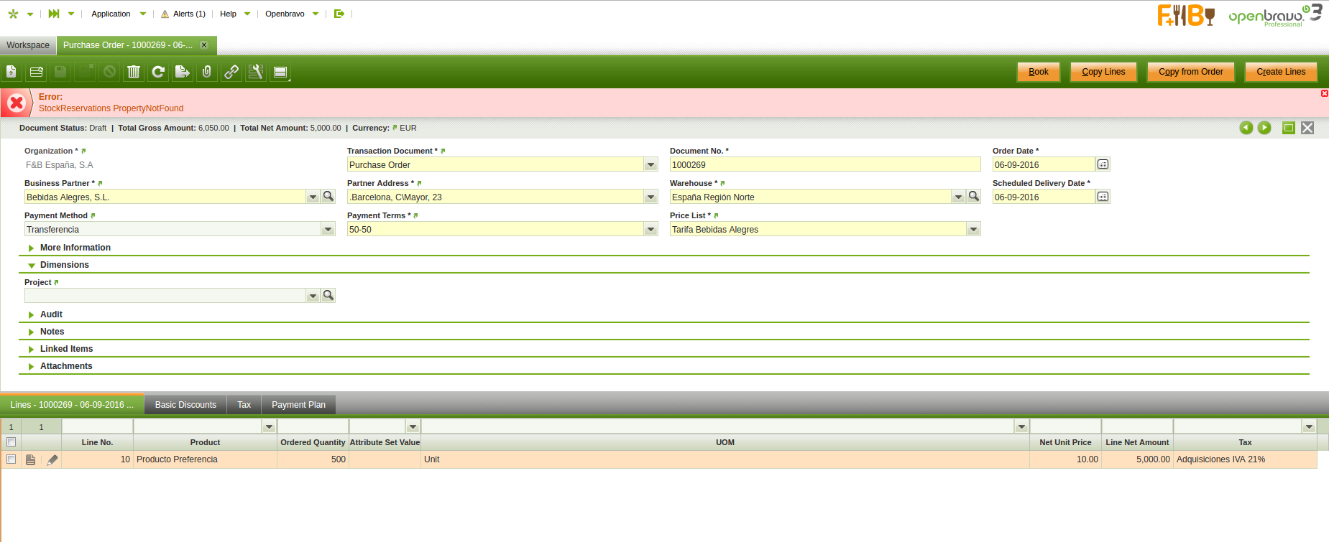
Task: Open the Partner Address dropdown
Action: point(650,197)
